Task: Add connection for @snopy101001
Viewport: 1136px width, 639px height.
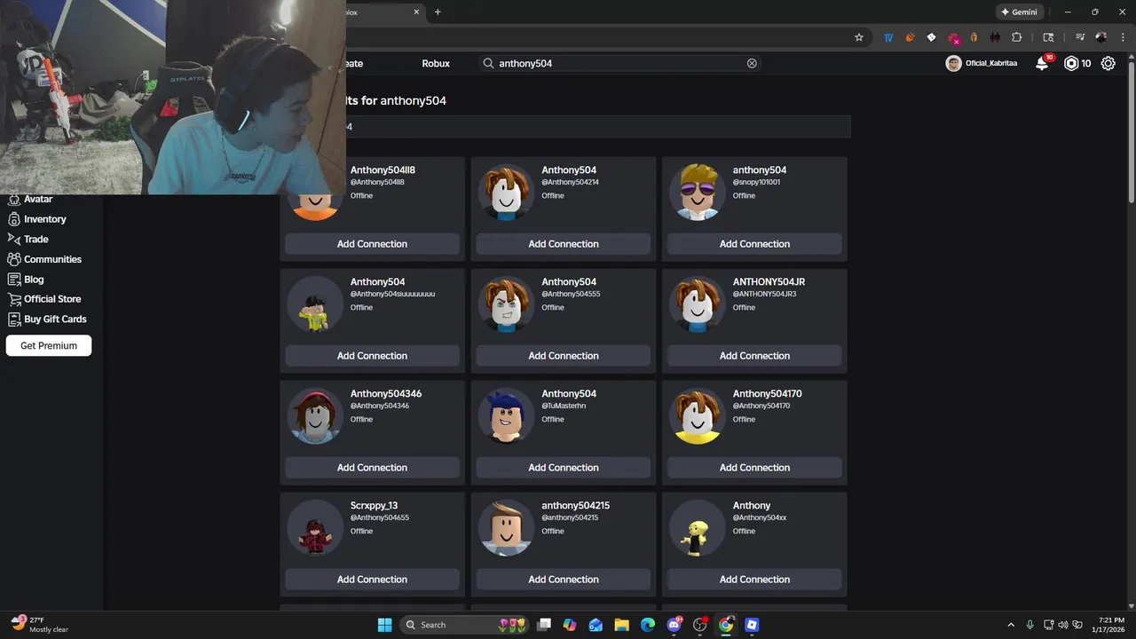Action: tap(754, 244)
